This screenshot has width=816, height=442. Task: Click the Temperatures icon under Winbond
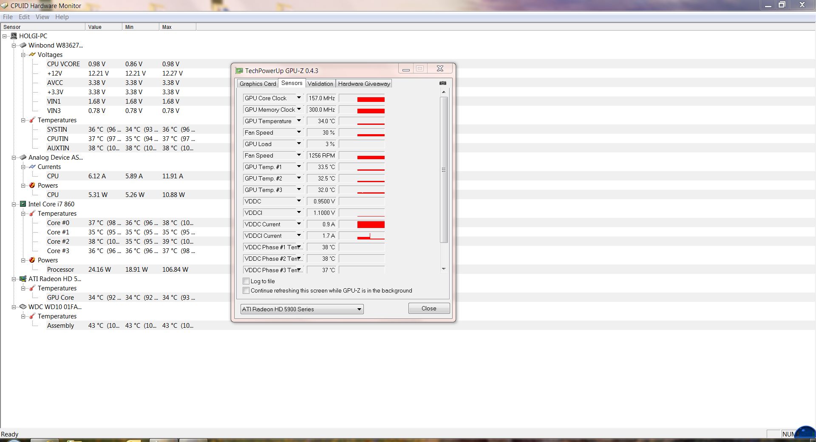32,120
